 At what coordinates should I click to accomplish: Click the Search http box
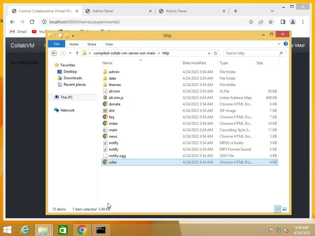click(254, 53)
